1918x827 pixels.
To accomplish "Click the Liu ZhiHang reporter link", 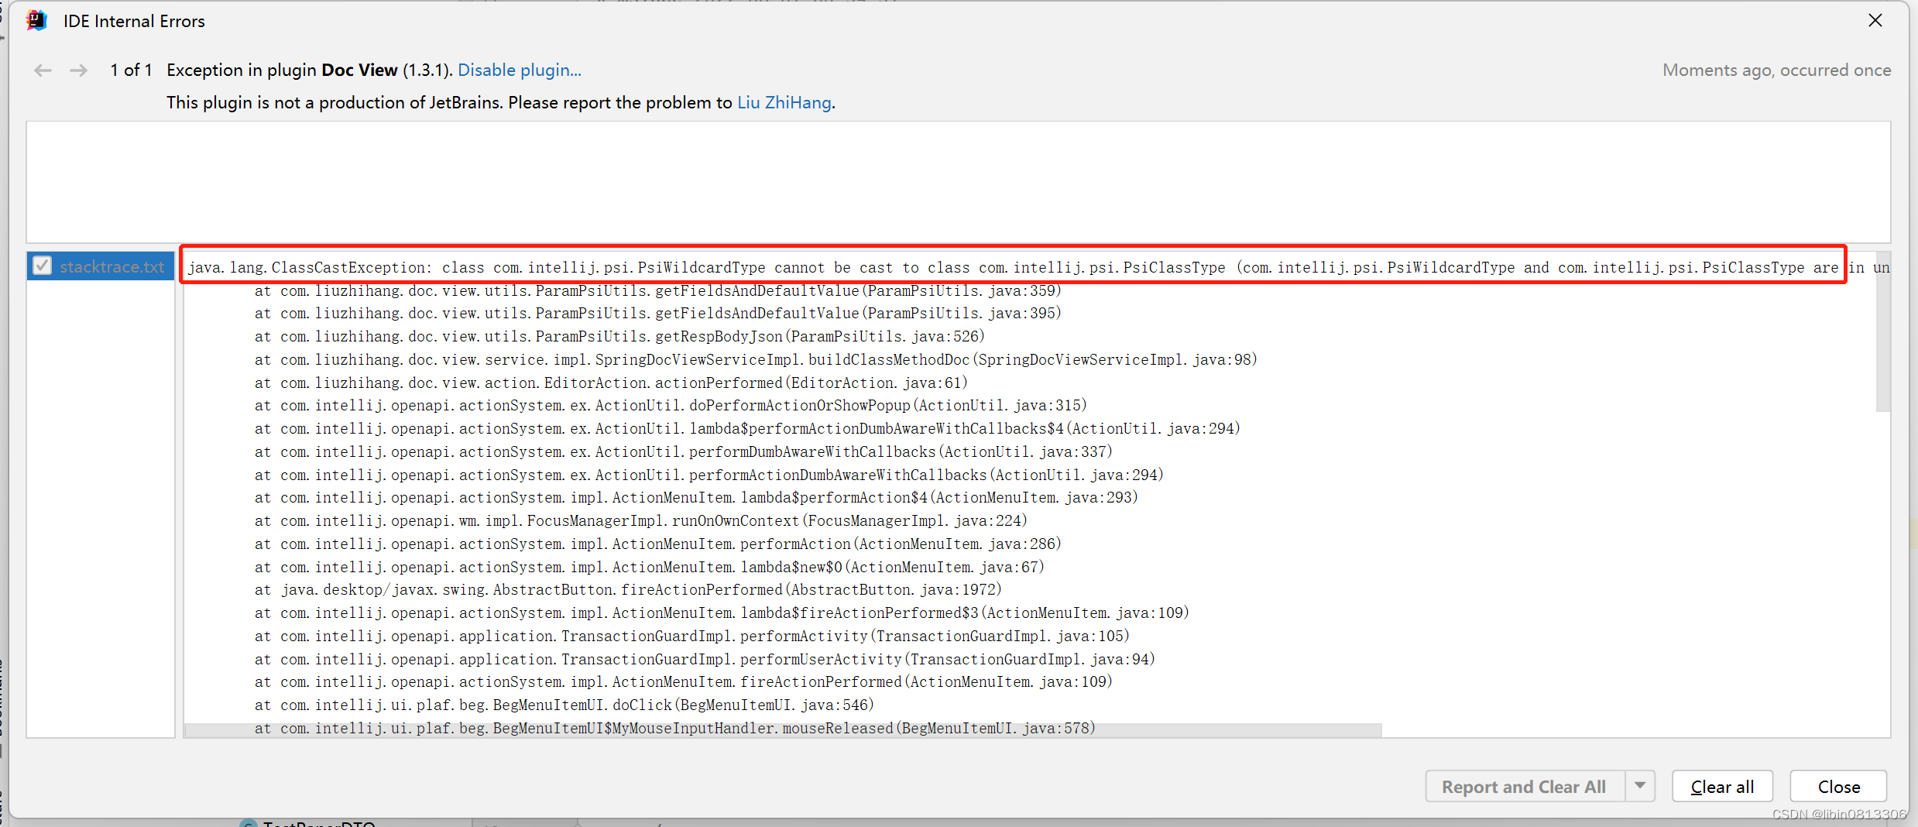I will click(x=784, y=102).
